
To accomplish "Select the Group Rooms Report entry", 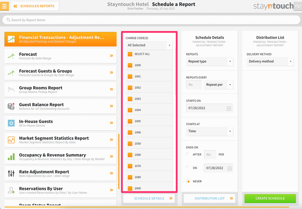I will 60,89.
